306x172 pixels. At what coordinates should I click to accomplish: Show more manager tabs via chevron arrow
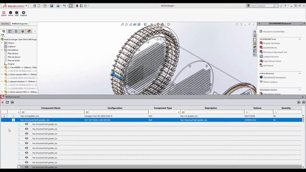tap(35, 31)
